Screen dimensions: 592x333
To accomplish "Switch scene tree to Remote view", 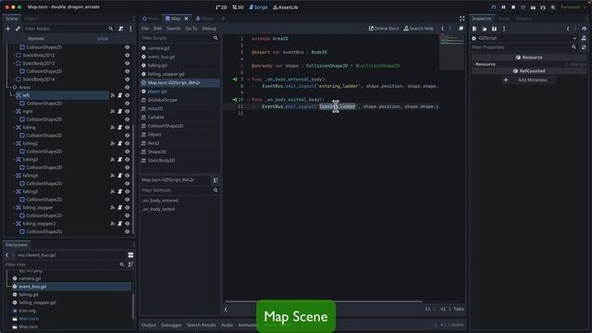I will click(36, 39).
